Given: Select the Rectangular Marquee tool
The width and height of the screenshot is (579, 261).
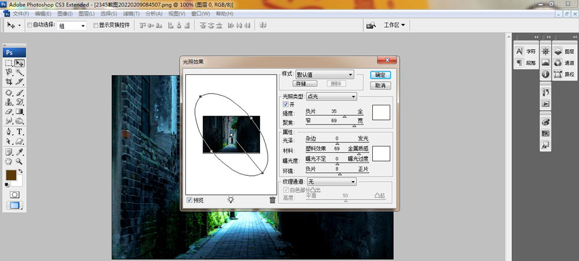Looking at the screenshot, I should 9,63.
